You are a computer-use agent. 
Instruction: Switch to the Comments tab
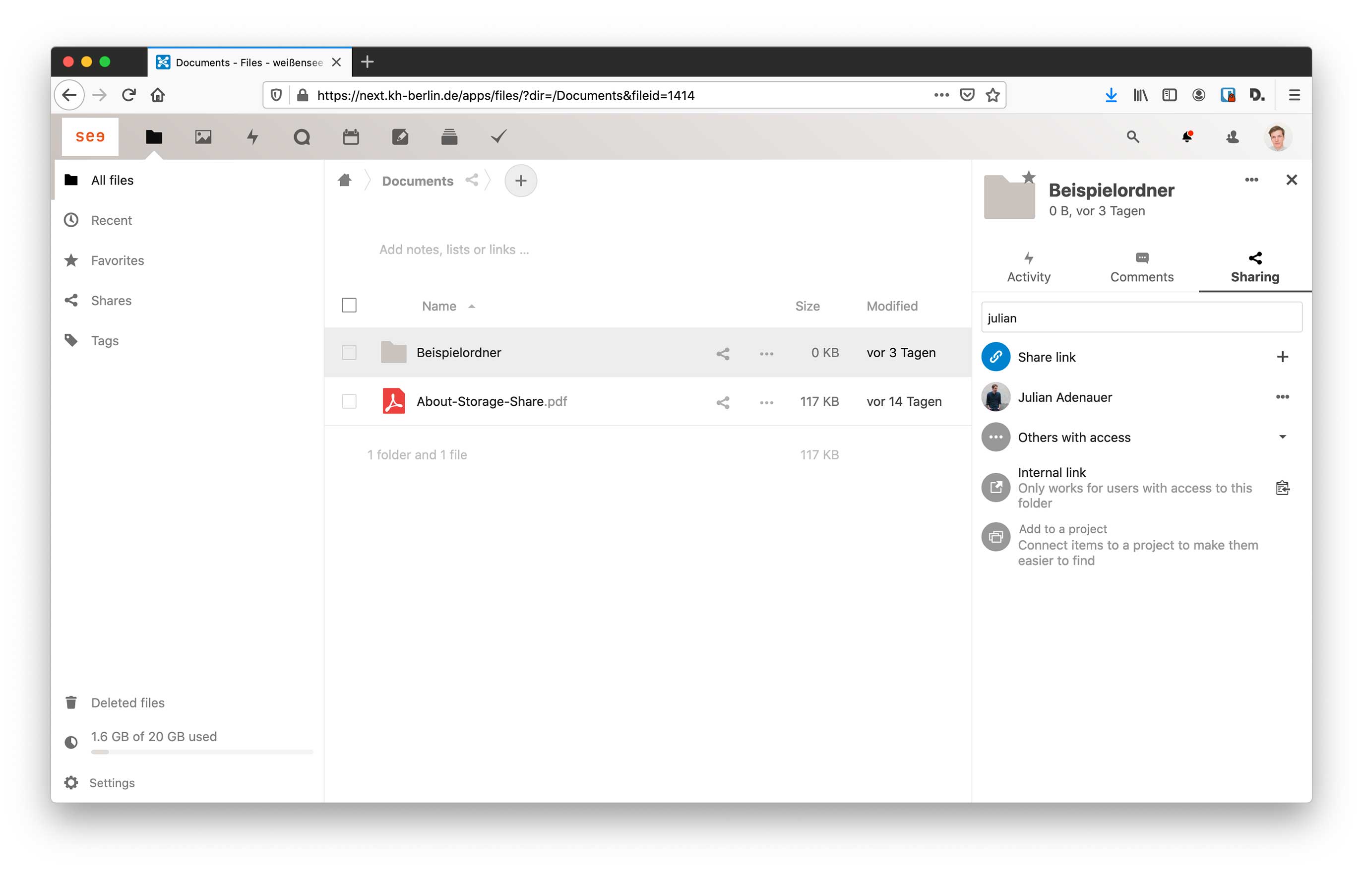tap(1141, 267)
